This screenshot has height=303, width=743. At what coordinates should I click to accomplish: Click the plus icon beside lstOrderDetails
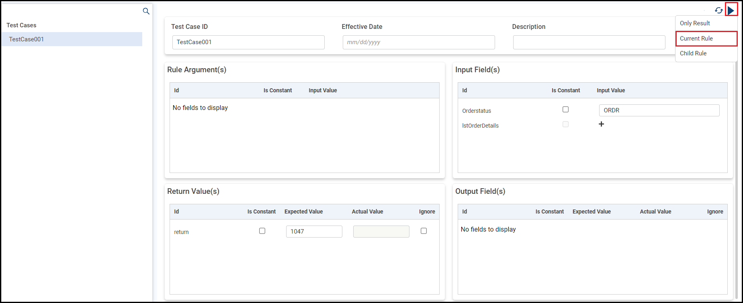pyautogui.click(x=601, y=124)
